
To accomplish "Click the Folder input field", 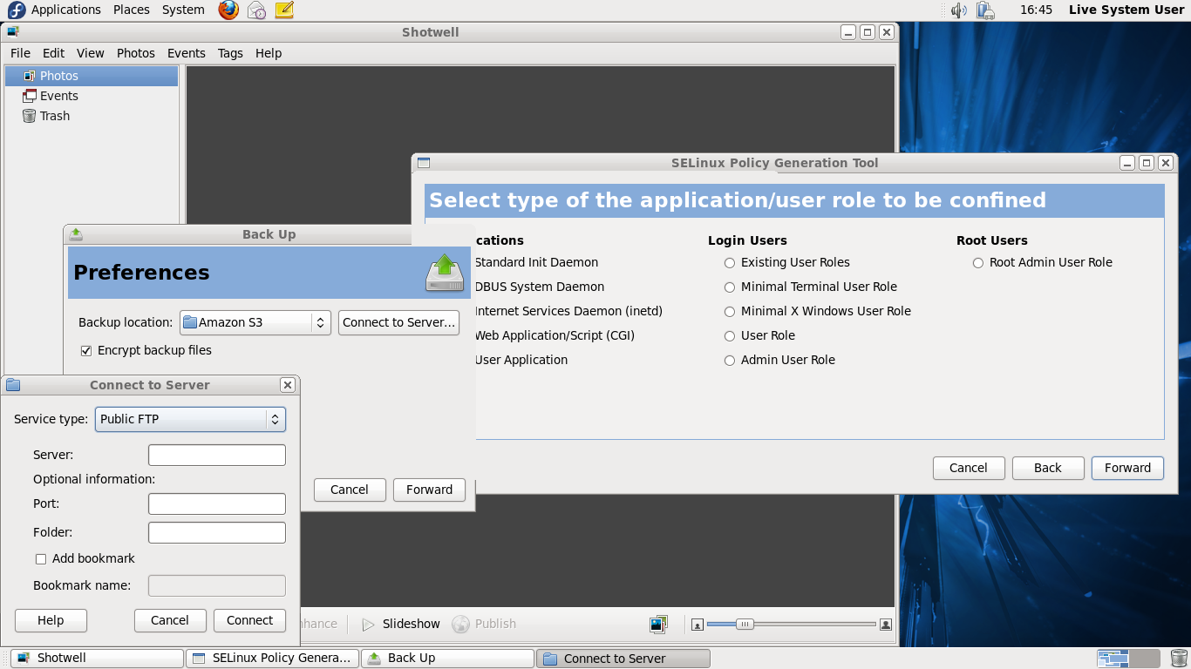I will click(217, 532).
